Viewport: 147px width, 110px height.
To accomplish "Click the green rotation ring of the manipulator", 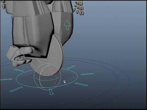I will (x=47, y=80).
